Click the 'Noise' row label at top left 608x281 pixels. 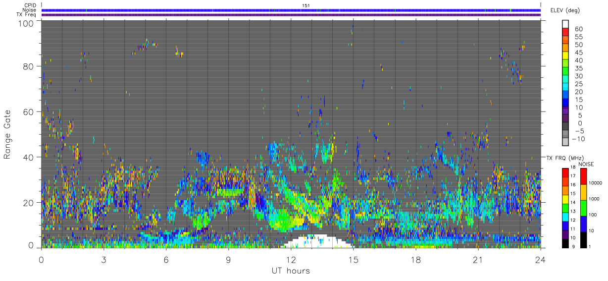29,10
